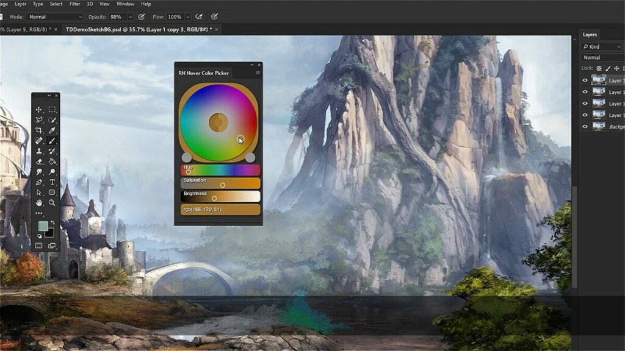Select the Eyedropper tool

tap(52, 129)
